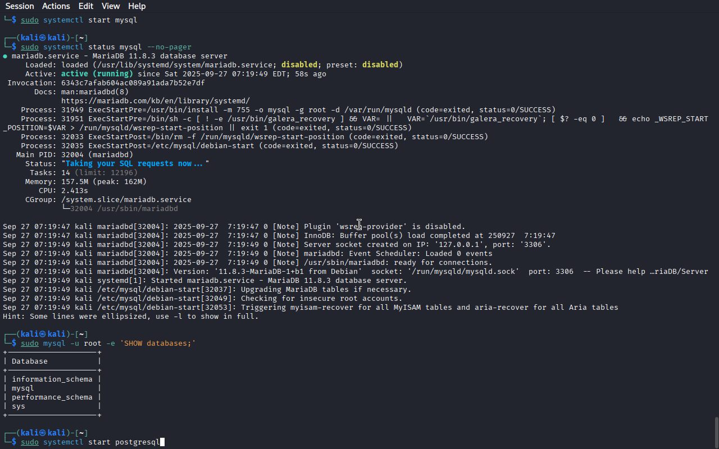
Task: Click the 'SHOW databases;' query string
Action: pyautogui.click(x=157, y=343)
